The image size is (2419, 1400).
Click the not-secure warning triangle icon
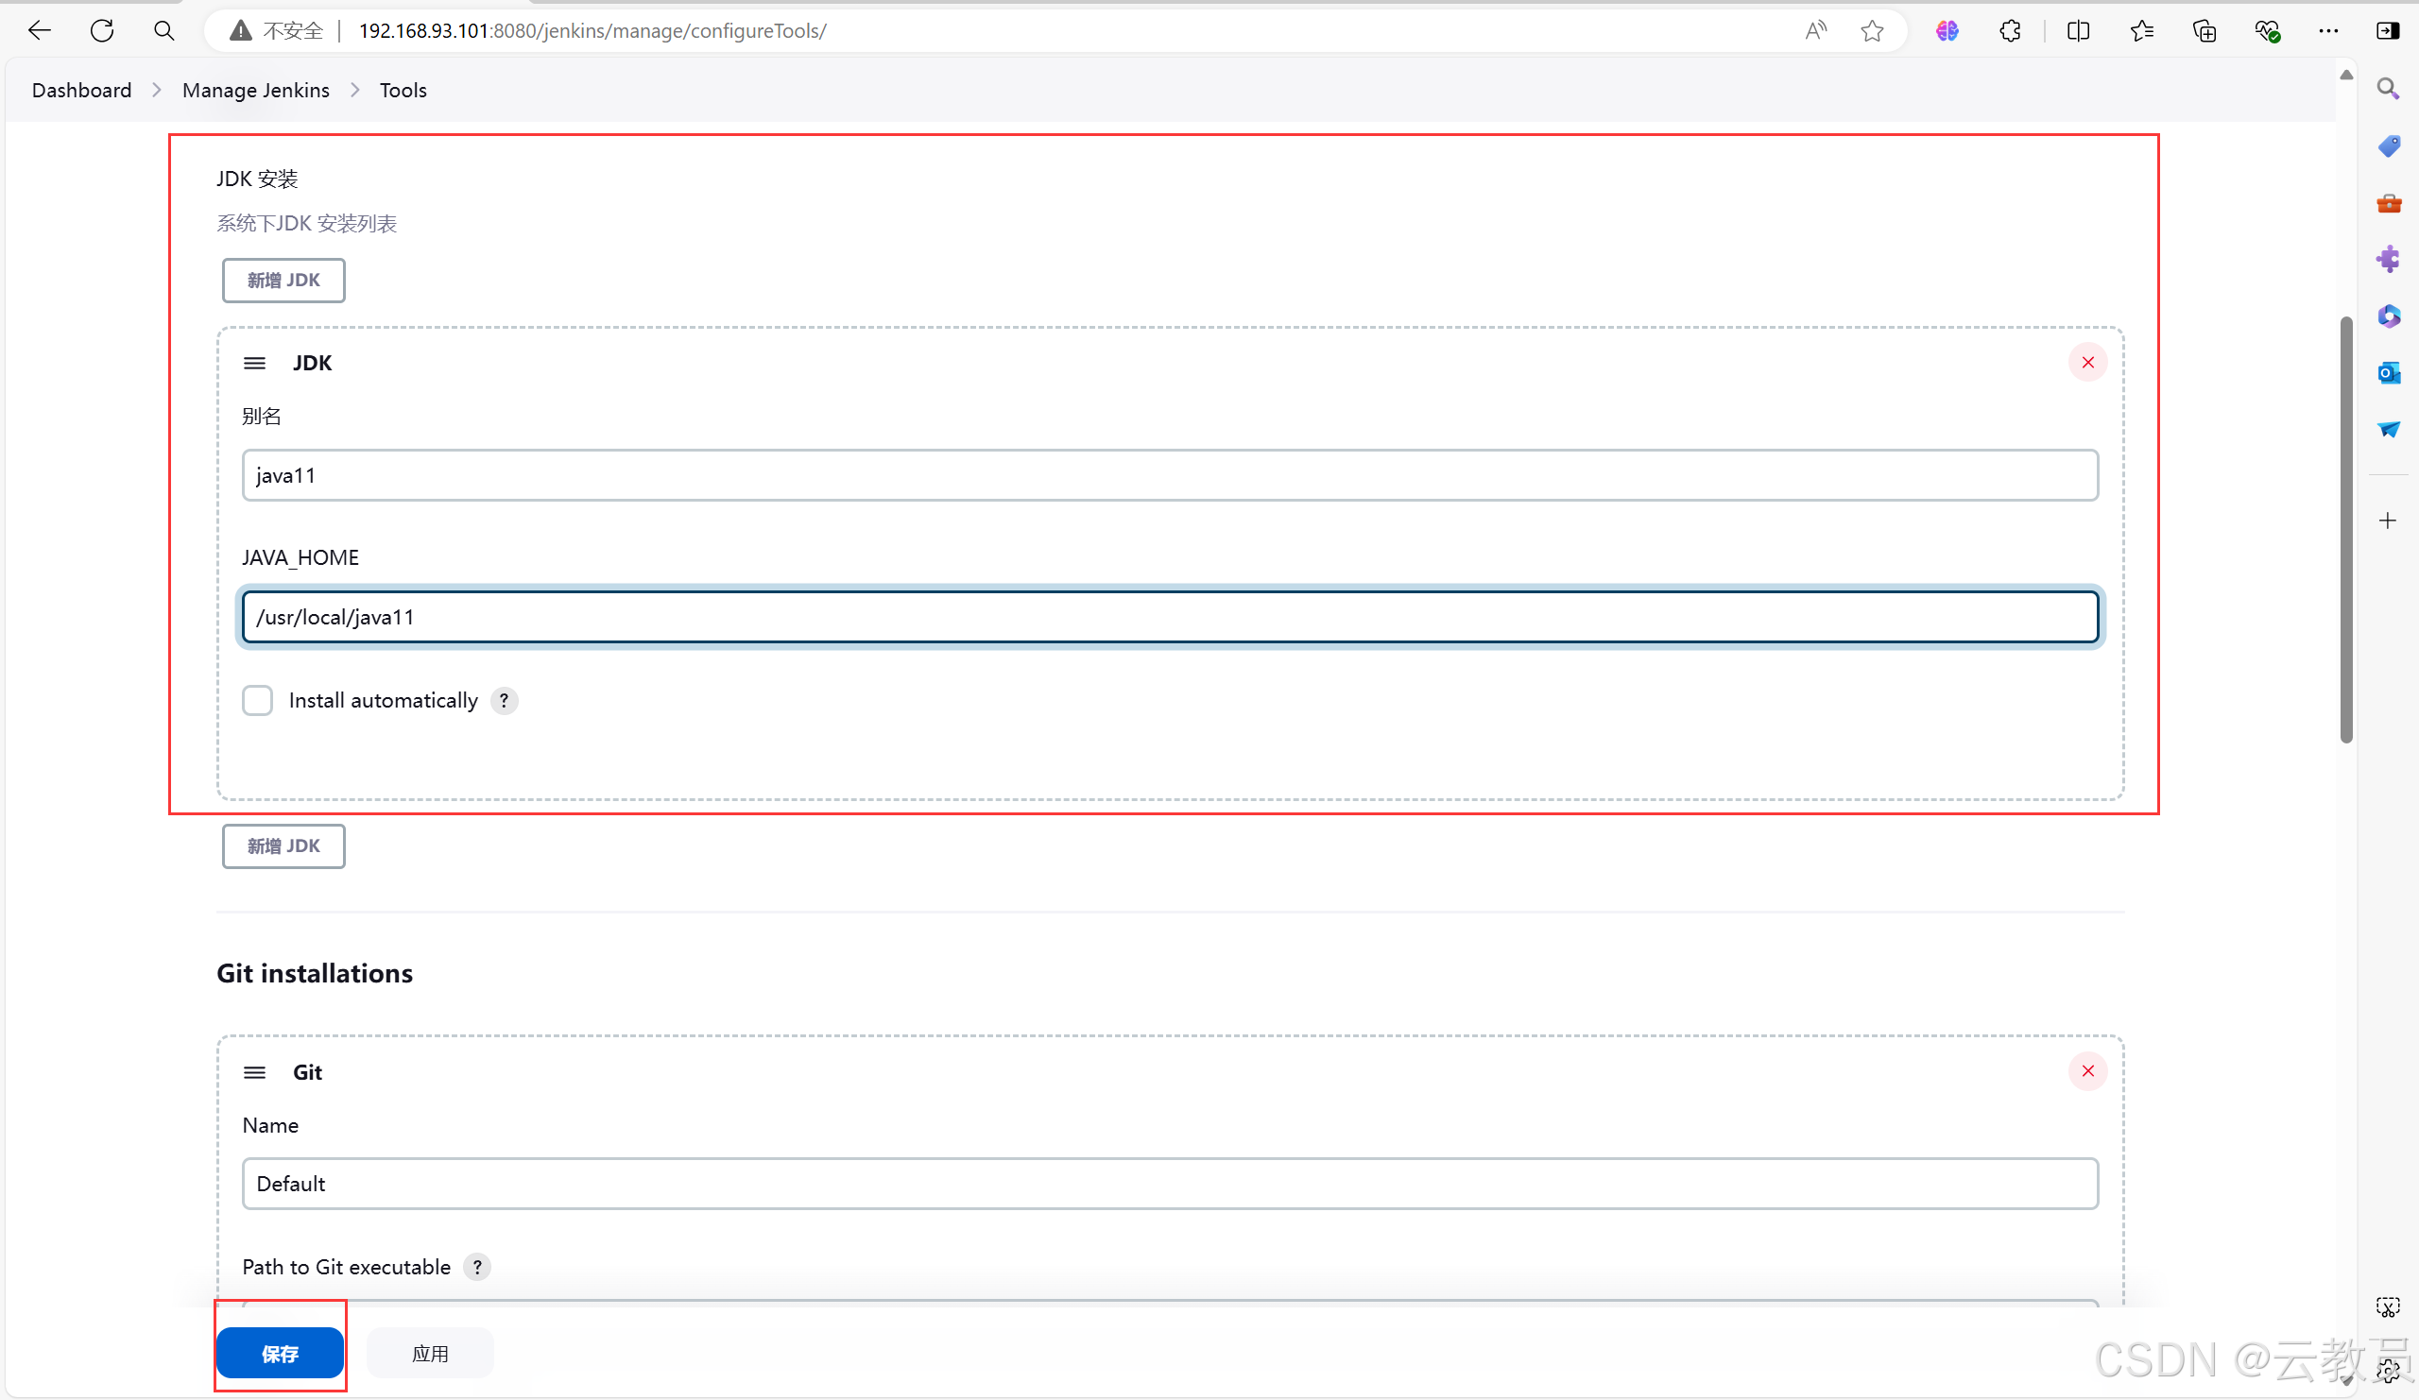(240, 31)
